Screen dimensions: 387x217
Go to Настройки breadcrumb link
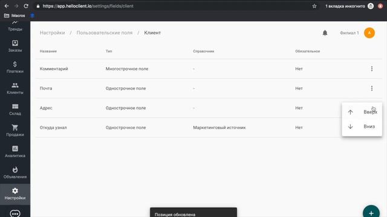tap(53, 33)
